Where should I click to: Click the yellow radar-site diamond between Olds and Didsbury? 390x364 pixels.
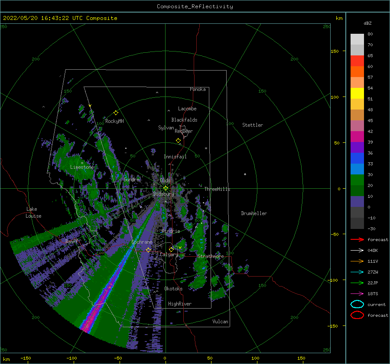tap(166, 188)
